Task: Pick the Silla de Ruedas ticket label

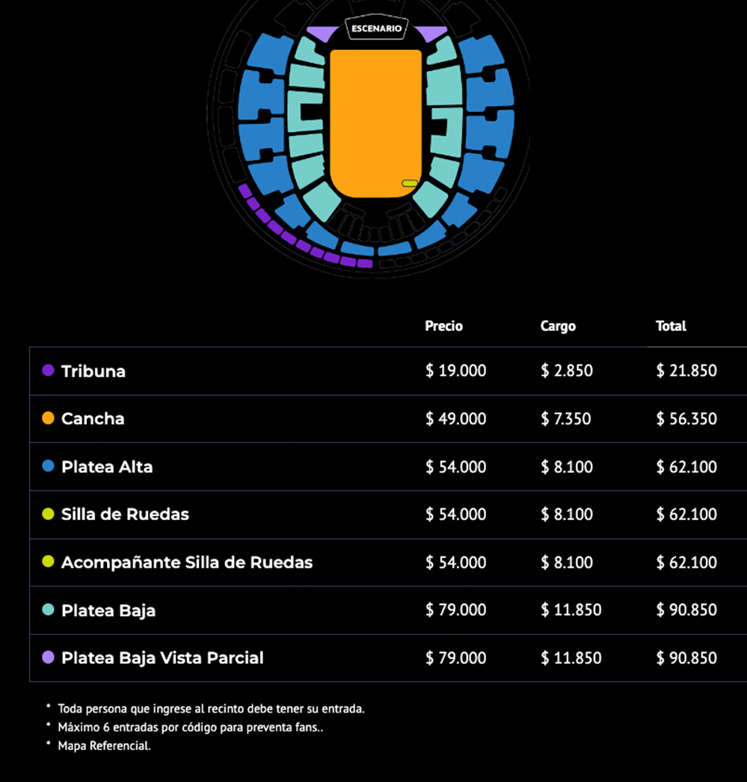Action: [125, 515]
